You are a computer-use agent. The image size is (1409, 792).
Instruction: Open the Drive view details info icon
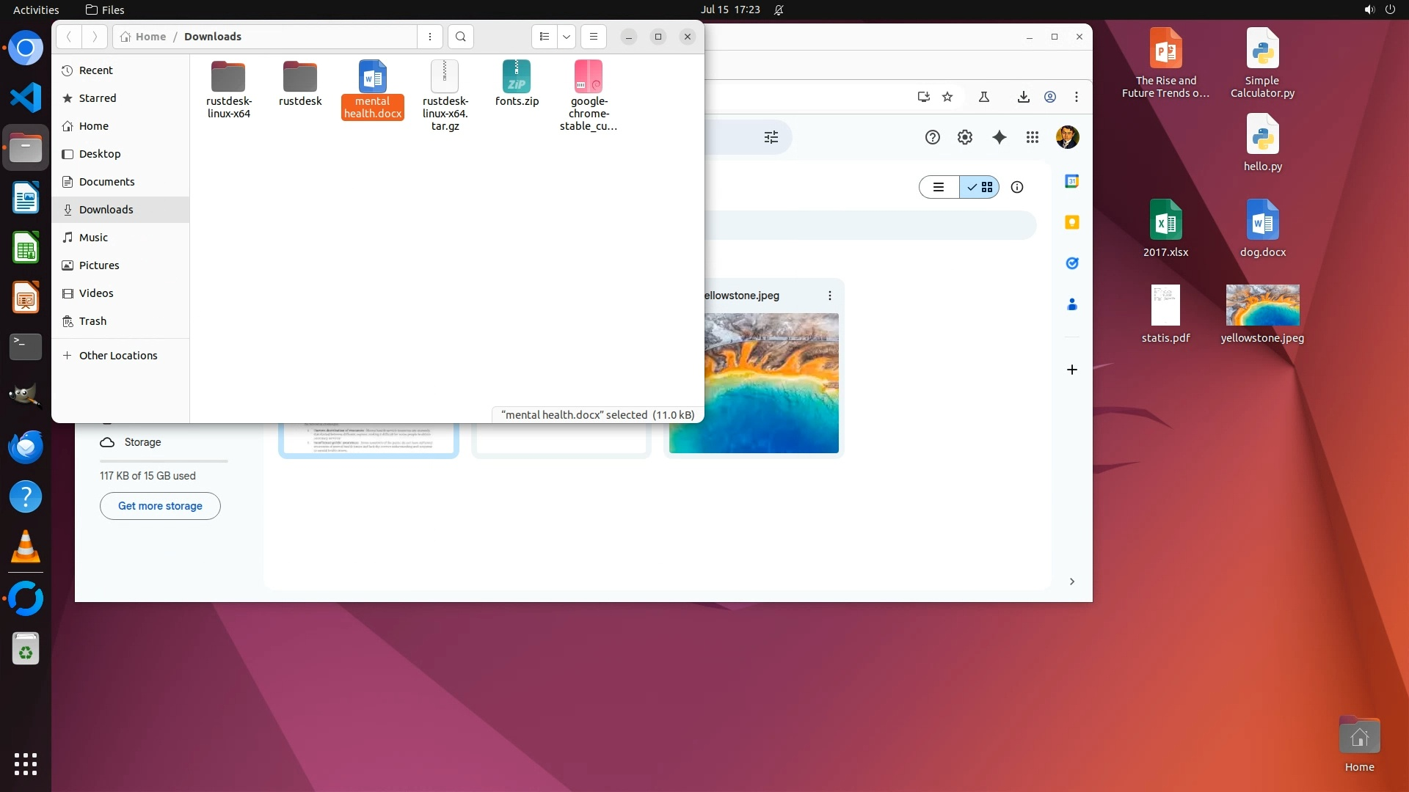1016,187
